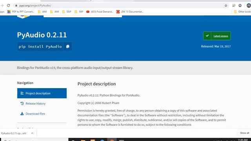Click the pip install PyAudio command text

40,47
